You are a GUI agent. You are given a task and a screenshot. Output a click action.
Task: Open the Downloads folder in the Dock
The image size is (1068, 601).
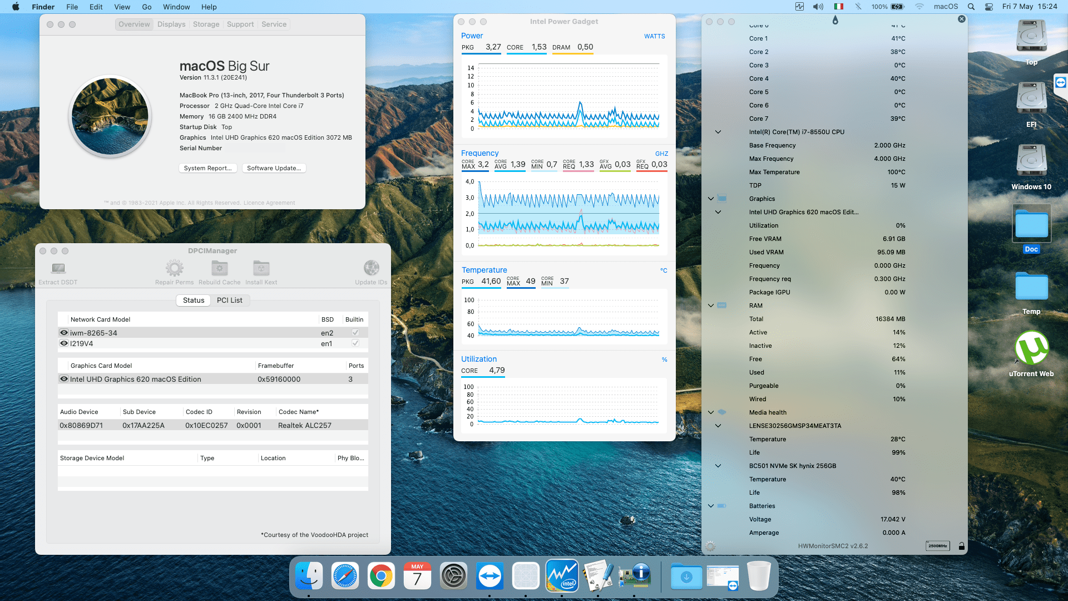pos(686,576)
